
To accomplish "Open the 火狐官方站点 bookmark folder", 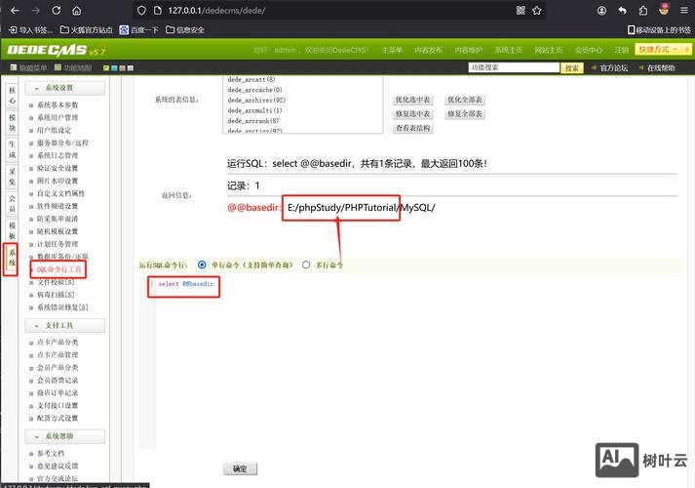I will (x=87, y=29).
